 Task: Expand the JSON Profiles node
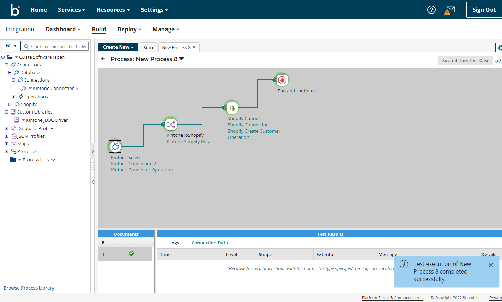coord(6,136)
